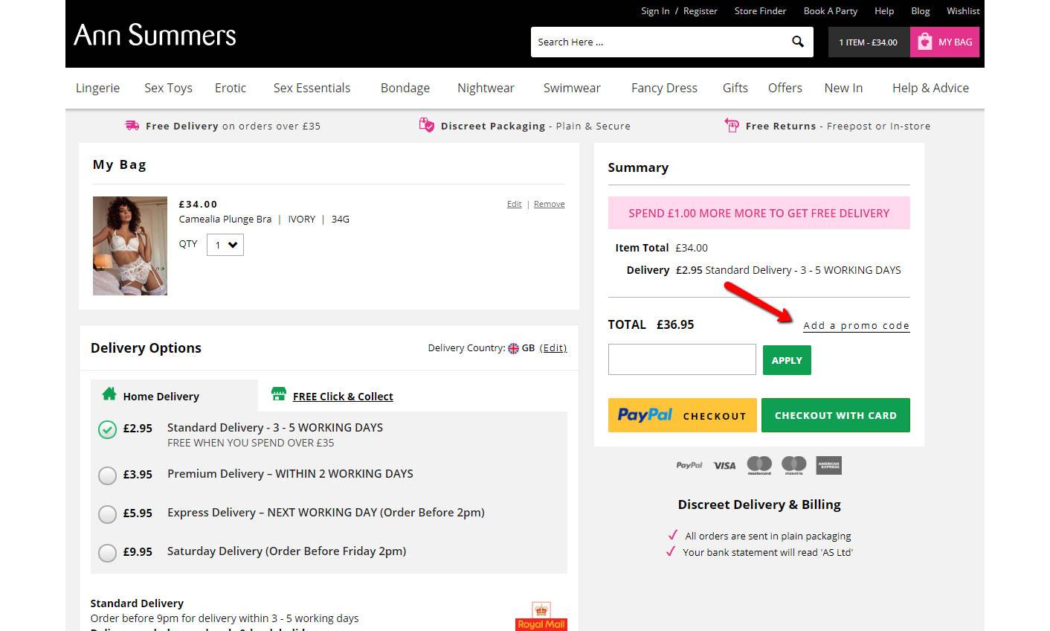The image size is (1050, 631).
Task: Open the Wishlist link
Action: coord(963,11)
